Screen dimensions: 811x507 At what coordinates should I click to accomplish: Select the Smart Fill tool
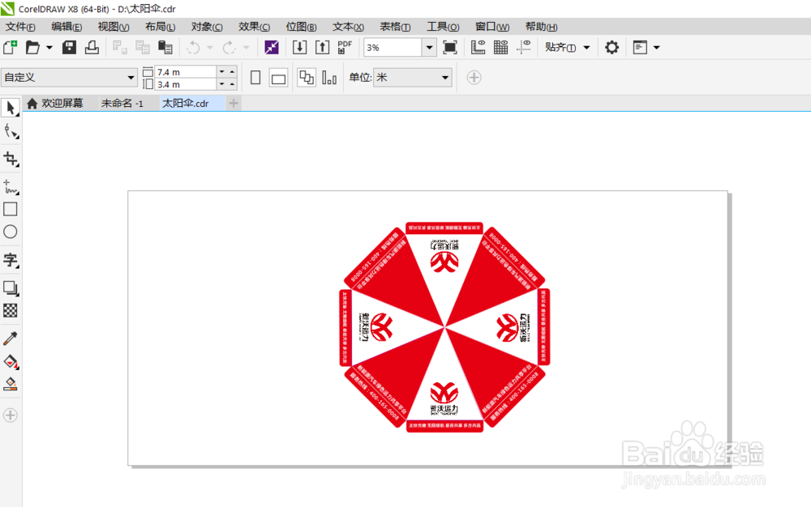(11, 384)
